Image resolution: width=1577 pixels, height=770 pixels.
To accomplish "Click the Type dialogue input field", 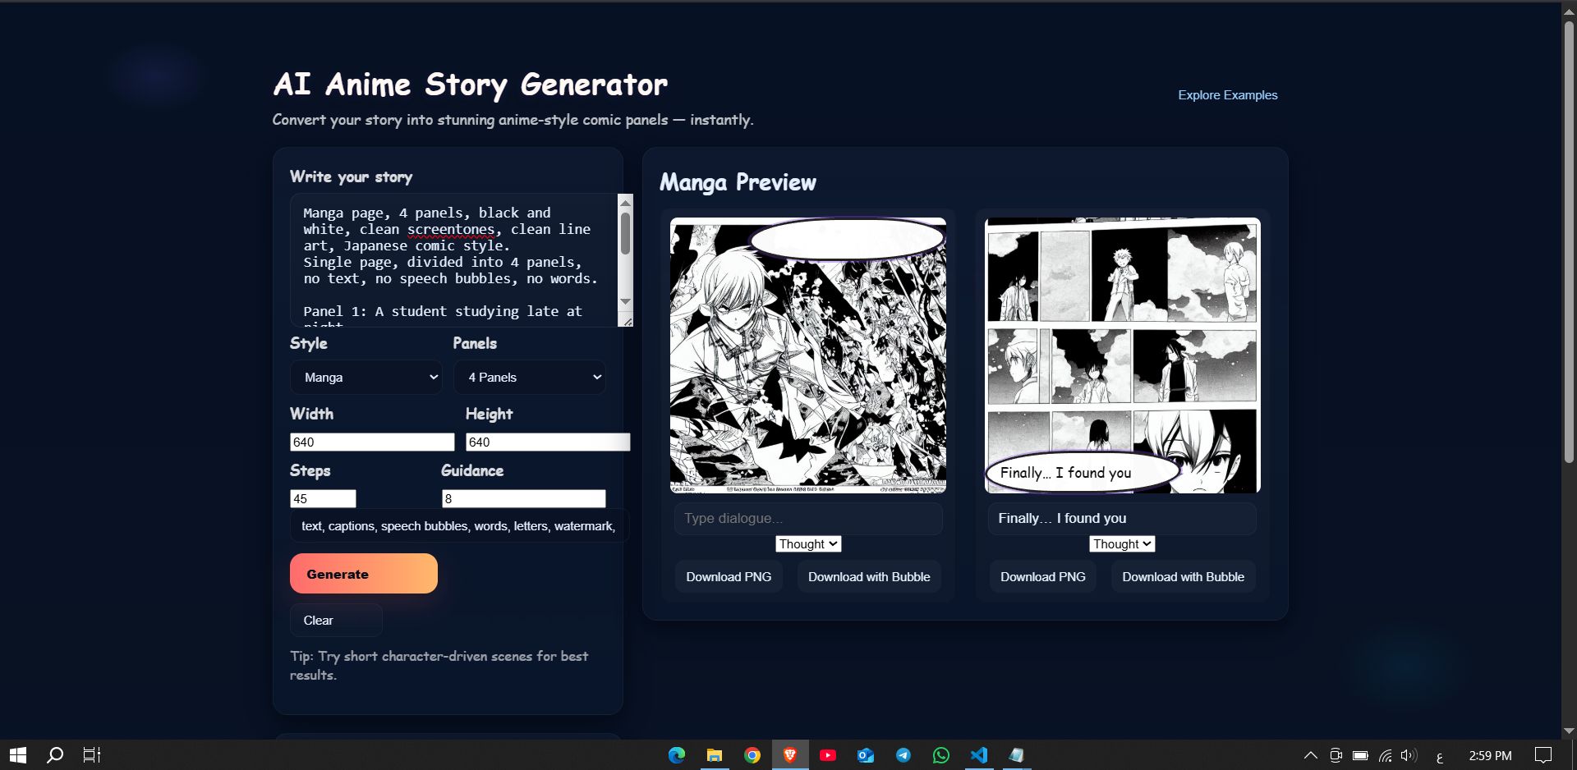I will tap(808, 519).
